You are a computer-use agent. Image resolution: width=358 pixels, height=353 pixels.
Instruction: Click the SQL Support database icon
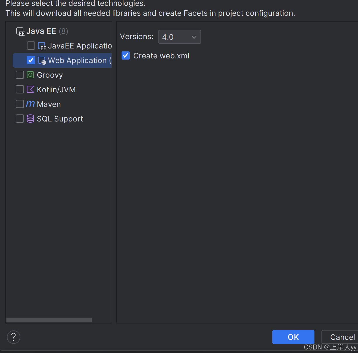30,119
